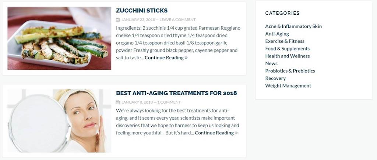Click the January 23, 2018 post date
The height and width of the screenshot is (160, 377).
[x=138, y=20]
